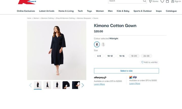
Task: Choose size 10-12
Action: tap(110, 56)
